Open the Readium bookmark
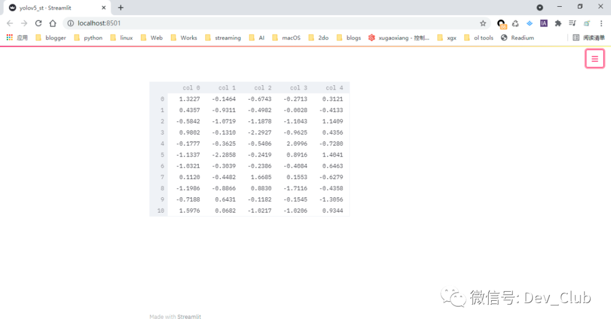Image resolution: width=611 pixels, height=325 pixels. 518,38
